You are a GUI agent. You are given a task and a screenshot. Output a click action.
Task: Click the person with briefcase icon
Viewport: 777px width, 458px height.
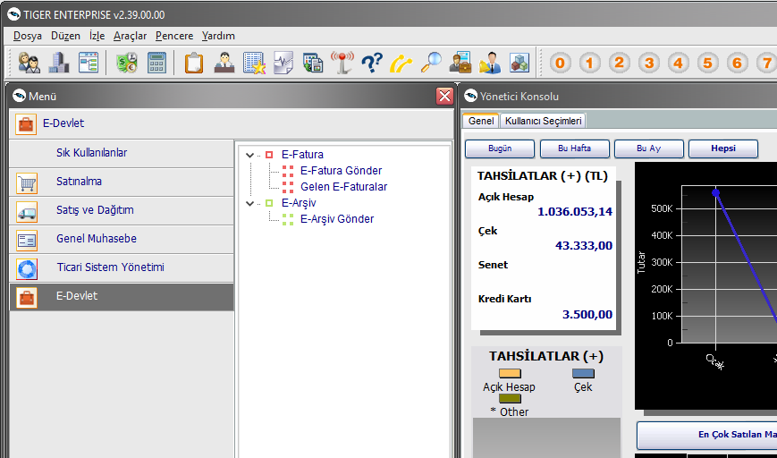(460, 63)
